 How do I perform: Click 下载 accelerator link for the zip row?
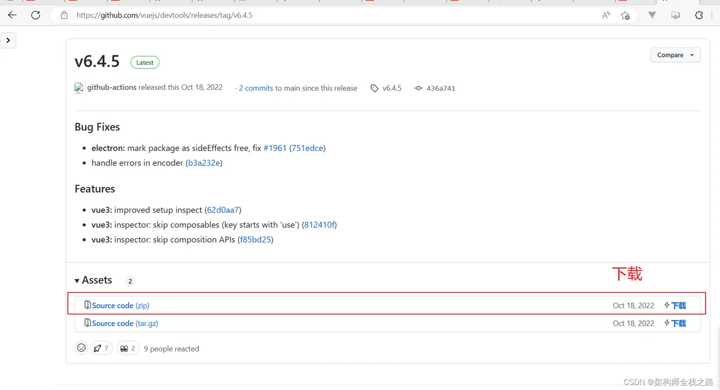675,305
